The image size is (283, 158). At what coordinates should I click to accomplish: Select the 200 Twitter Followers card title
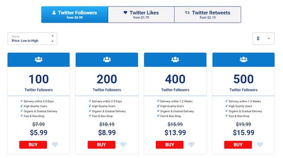[x=107, y=82]
